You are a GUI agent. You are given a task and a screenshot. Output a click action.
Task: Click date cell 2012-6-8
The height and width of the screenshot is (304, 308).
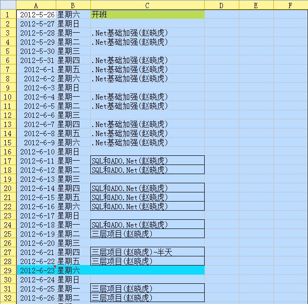(x=36, y=134)
